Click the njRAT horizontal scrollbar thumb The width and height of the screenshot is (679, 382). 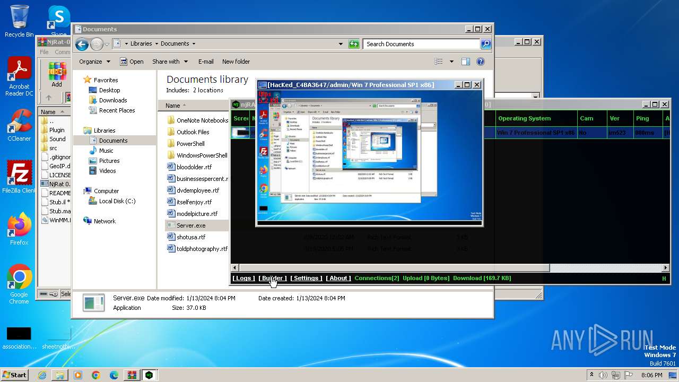394,268
